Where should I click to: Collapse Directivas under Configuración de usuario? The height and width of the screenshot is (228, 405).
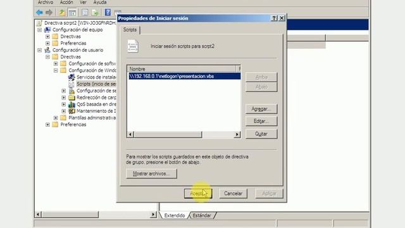pos(47,56)
